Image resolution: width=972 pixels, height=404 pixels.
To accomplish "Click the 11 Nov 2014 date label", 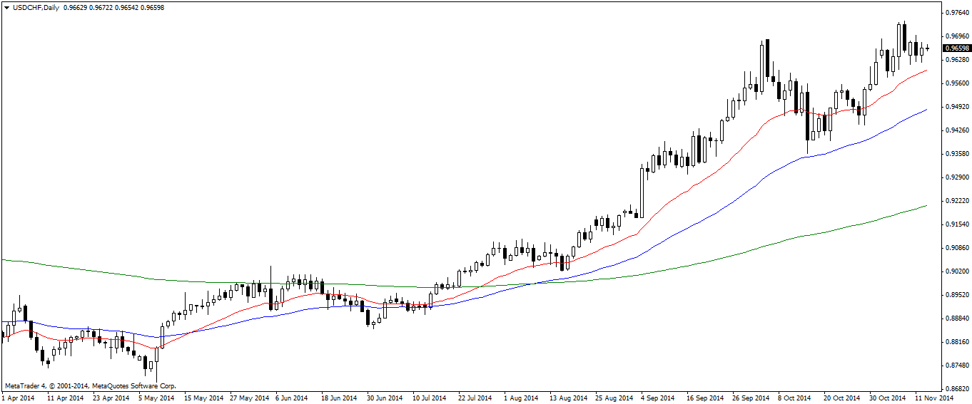I will tap(933, 398).
